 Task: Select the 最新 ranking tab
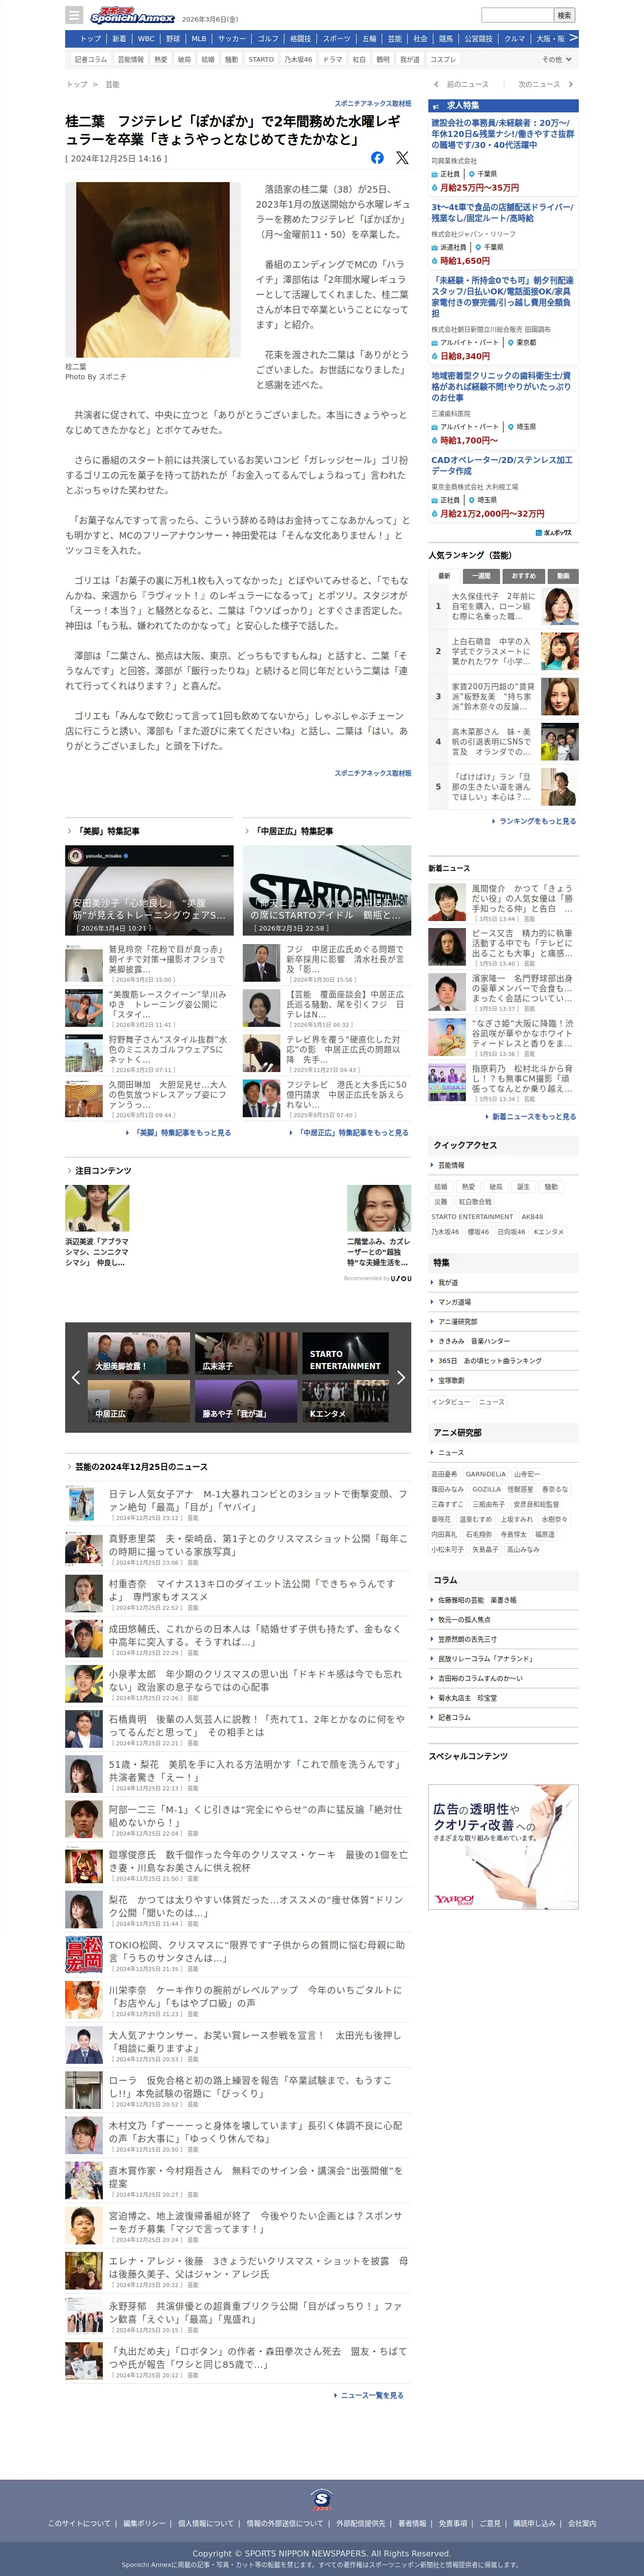[444, 576]
